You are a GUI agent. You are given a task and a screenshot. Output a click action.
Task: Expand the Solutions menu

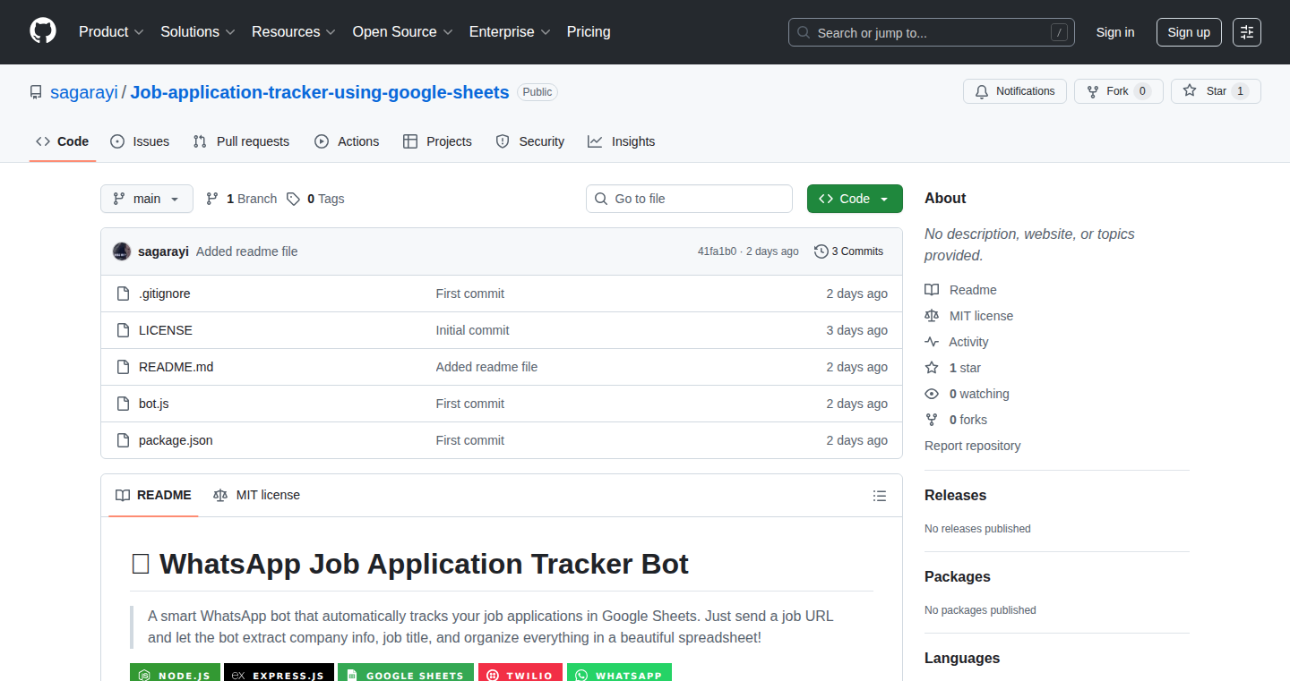(x=198, y=32)
